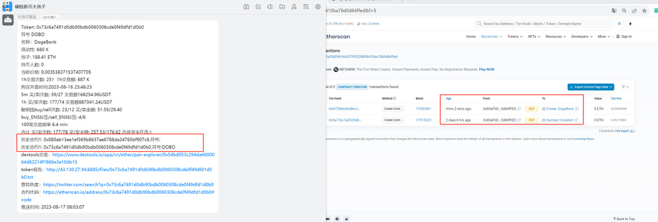Expand the Blockchain menu
The image size is (658, 222).
coord(491,37)
